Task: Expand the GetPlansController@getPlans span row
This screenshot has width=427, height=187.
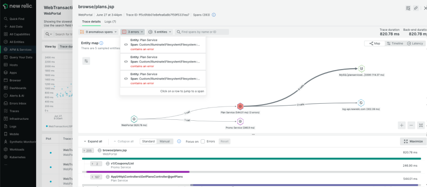Action: (x=96, y=177)
